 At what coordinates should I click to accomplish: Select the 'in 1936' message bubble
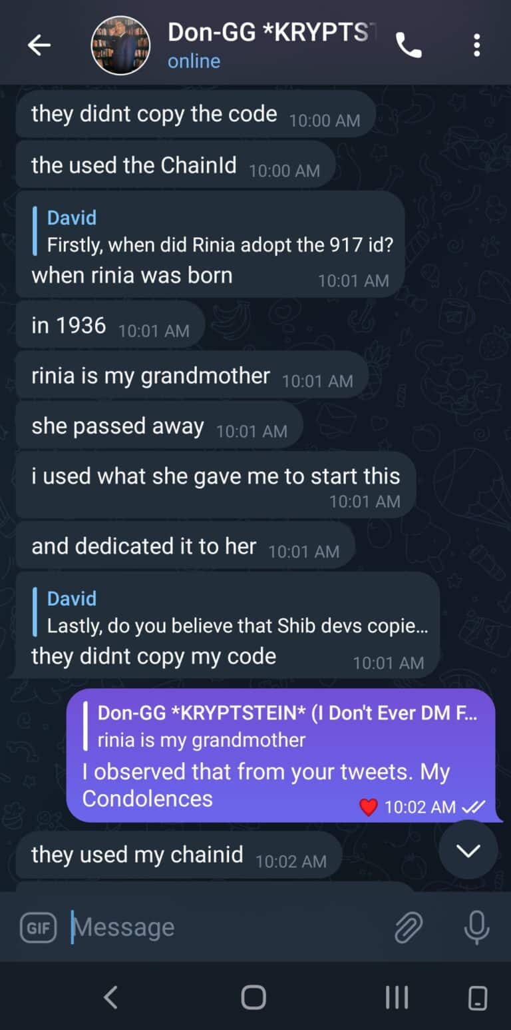click(110, 326)
